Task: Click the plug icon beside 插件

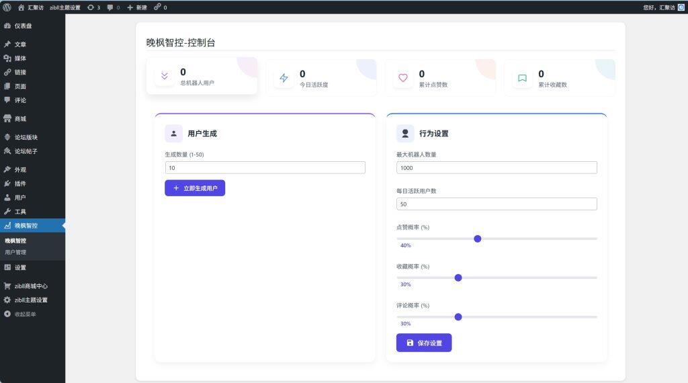Action: tap(7, 183)
